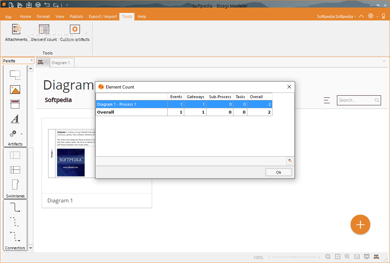This screenshot has height=263, width=390.
Task: Select the Group artifact in palette
Action: [15, 75]
